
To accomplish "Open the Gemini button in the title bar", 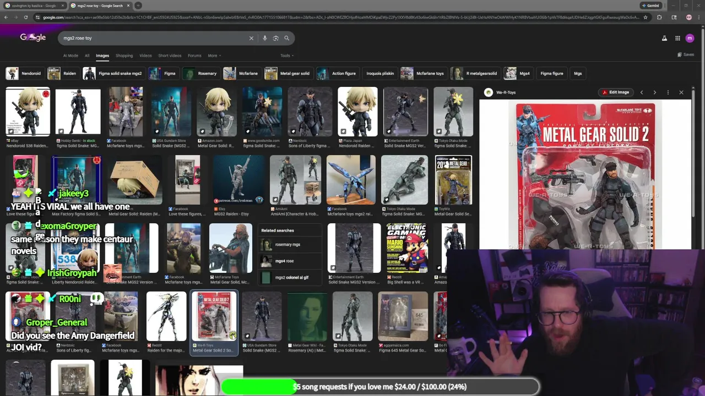I will pos(650,5).
